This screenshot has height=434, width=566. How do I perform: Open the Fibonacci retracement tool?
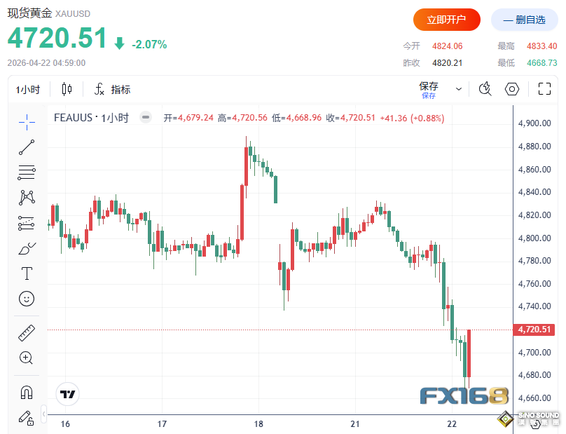pyautogui.click(x=27, y=172)
